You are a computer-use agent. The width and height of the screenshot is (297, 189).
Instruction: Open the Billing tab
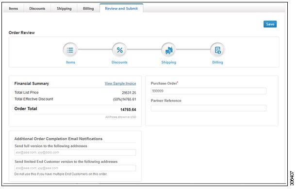coord(88,9)
